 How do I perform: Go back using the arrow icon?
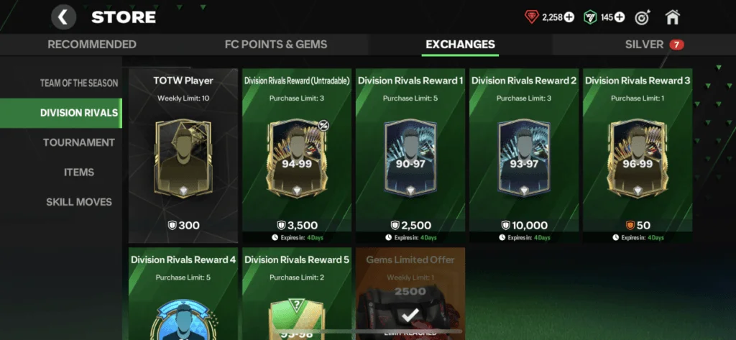pos(63,17)
